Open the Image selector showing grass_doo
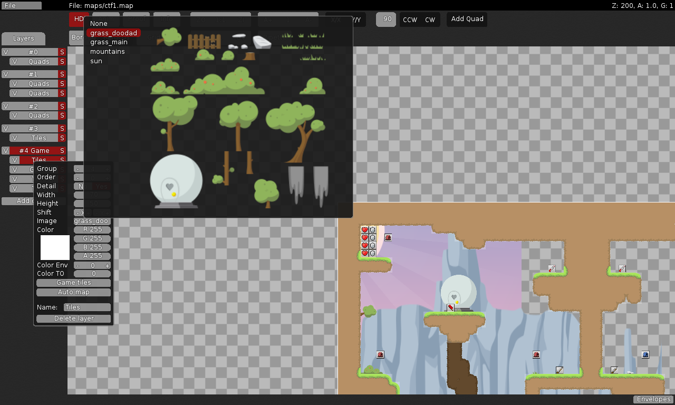Screen dimensions: 675x405 (92, 221)
